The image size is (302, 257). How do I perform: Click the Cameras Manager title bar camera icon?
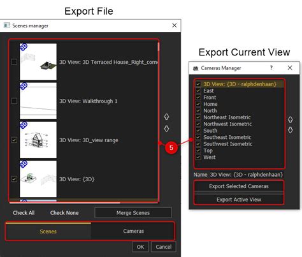[x=196, y=68]
